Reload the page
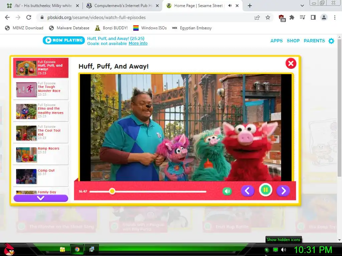Image resolution: width=342 pixels, height=256 pixels. 29,17
